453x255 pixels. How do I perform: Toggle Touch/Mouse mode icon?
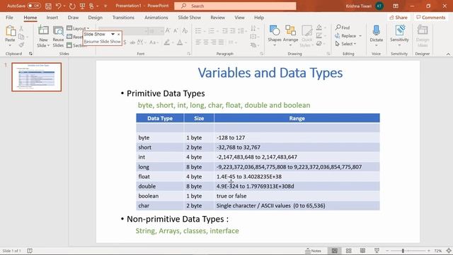(91, 6)
